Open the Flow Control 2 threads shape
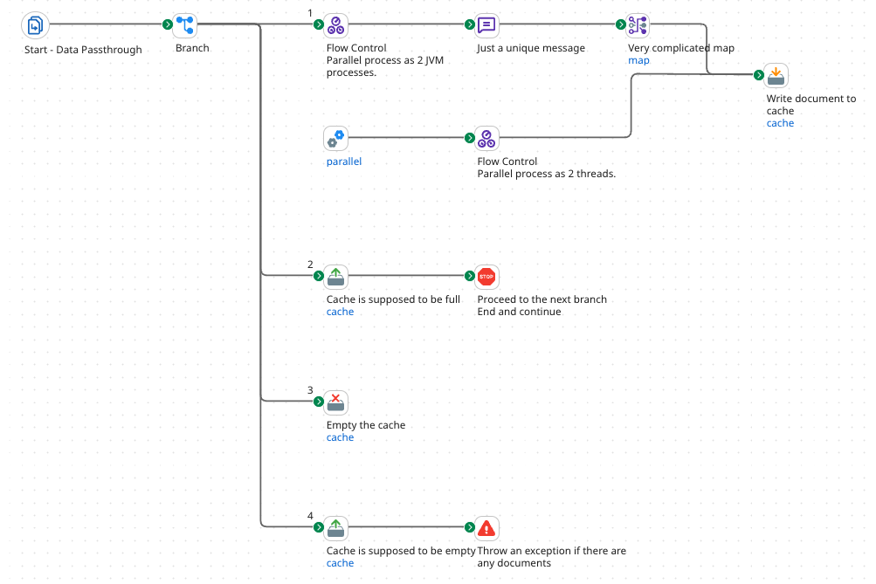 click(x=487, y=138)
